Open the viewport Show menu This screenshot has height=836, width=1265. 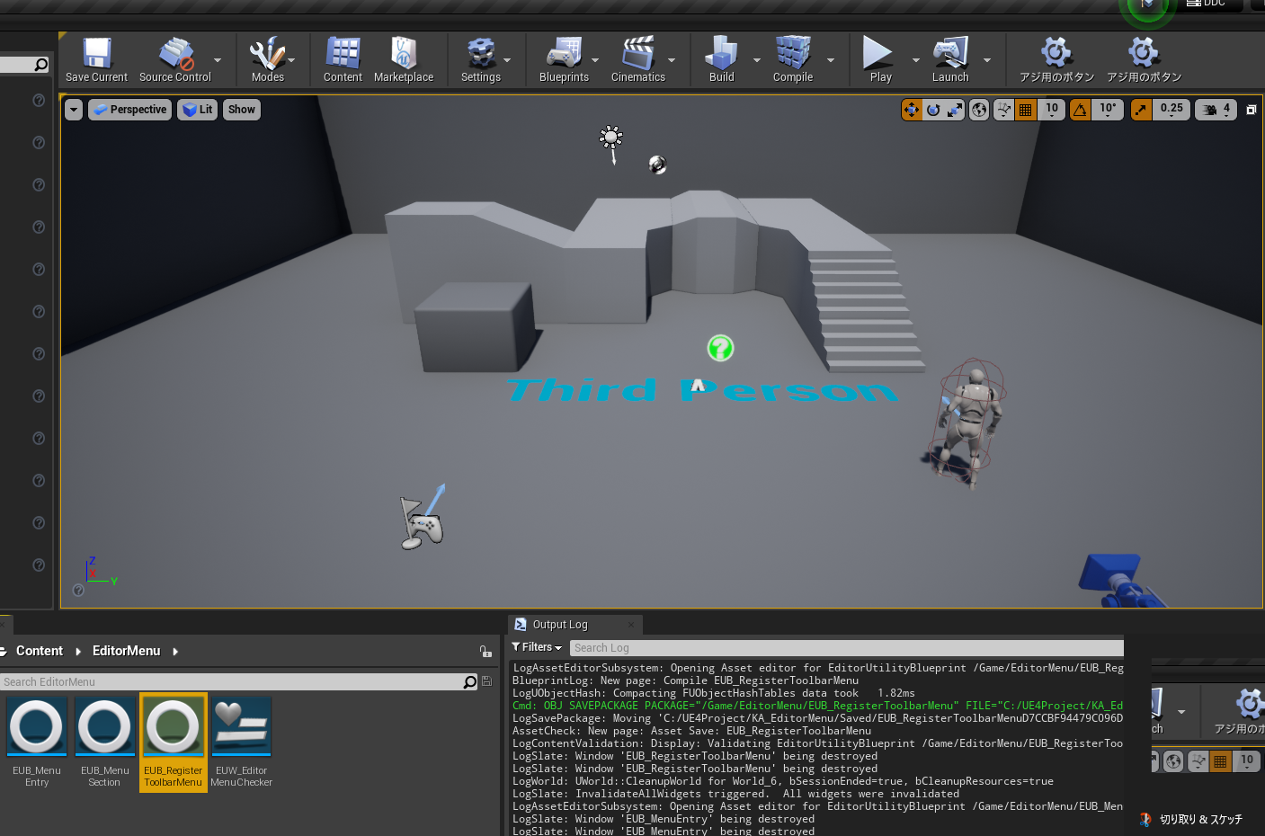[x=241, y=110]
